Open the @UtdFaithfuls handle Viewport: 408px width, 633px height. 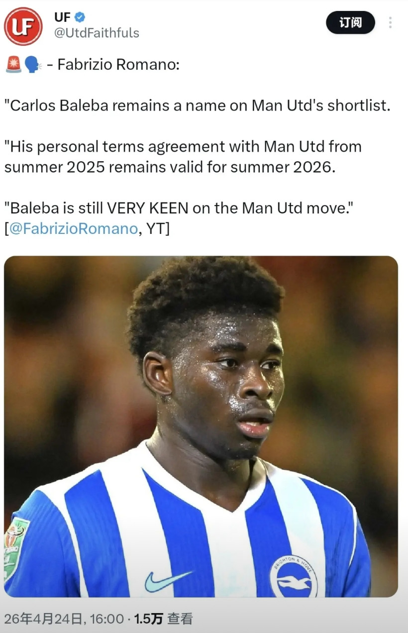click(97, 33)
